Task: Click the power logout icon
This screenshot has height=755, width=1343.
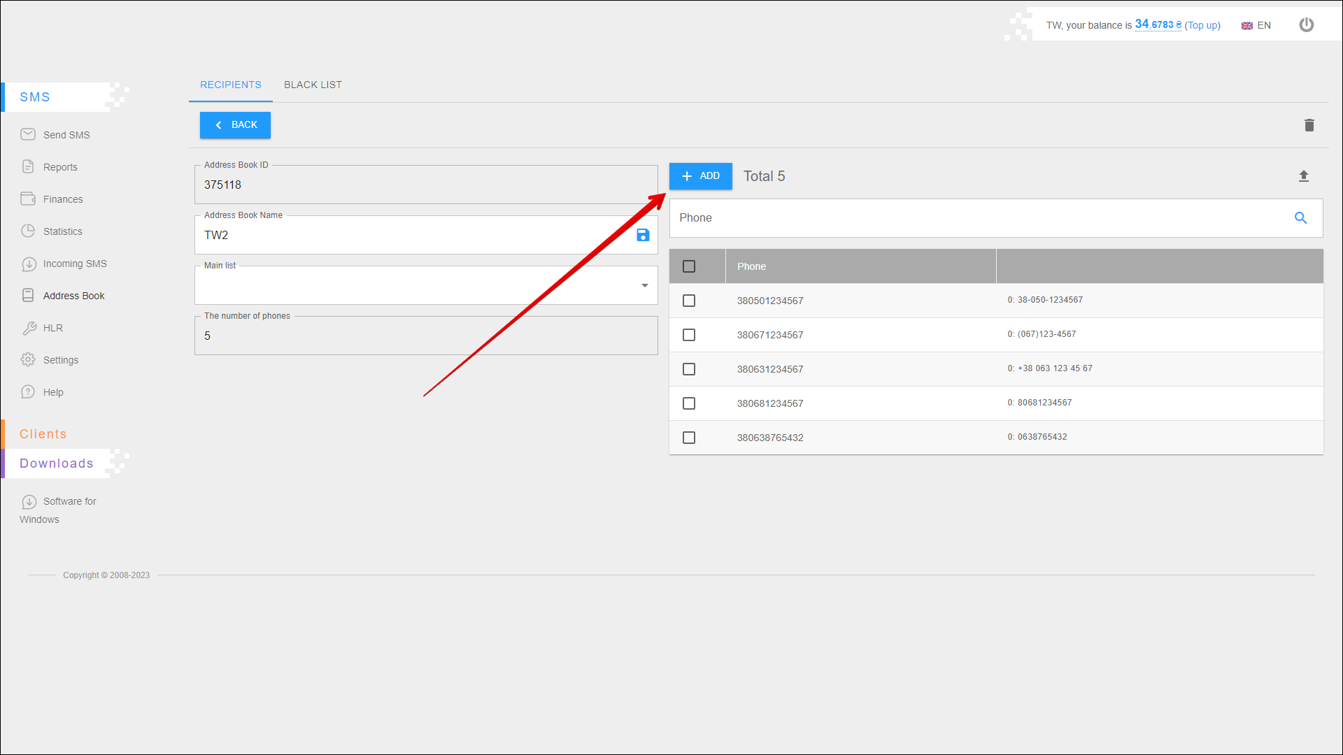Action: (x=1306, y=25)
